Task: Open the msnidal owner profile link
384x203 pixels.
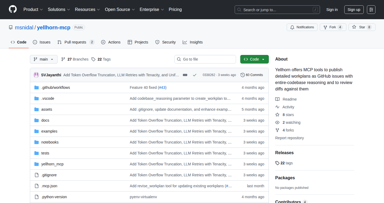Action: pos(24,27)
